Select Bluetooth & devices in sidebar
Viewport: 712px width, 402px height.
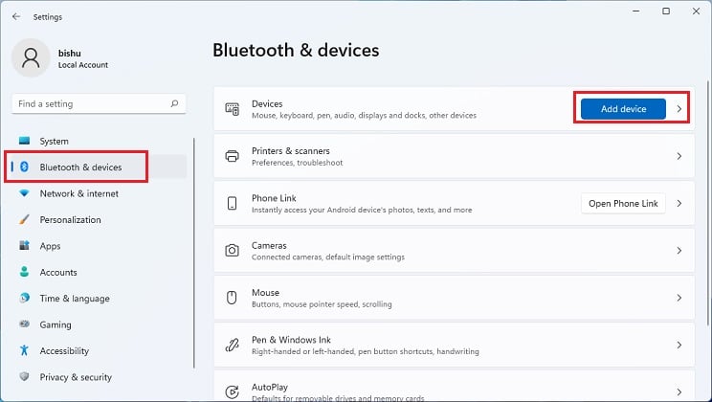pyautogui.click(x=99, y=167)
